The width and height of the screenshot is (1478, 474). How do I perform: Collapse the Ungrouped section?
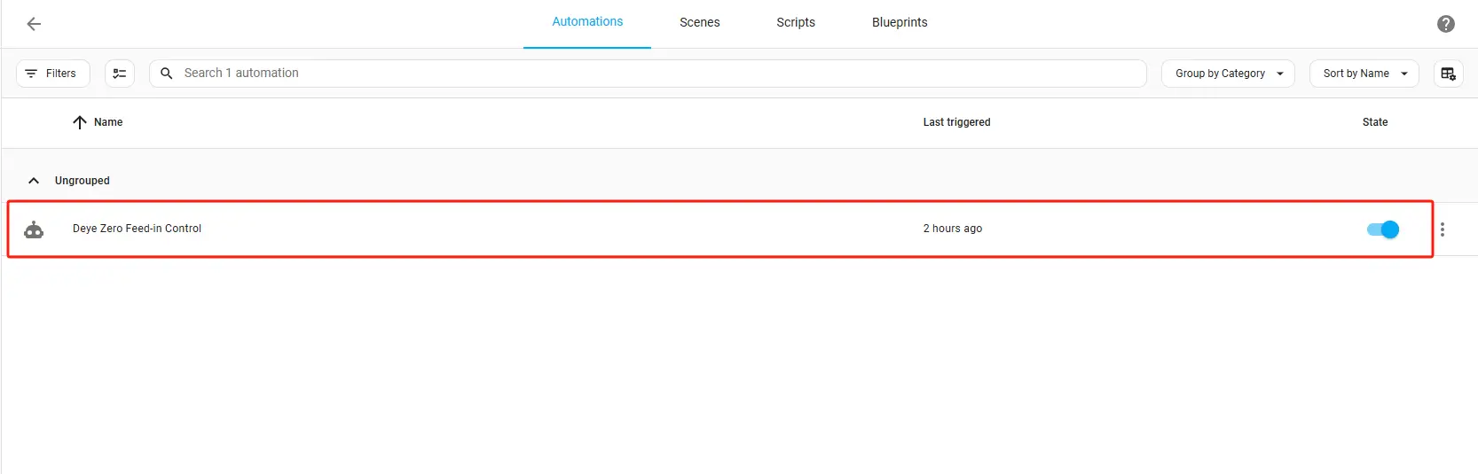[x=34, y=181]
